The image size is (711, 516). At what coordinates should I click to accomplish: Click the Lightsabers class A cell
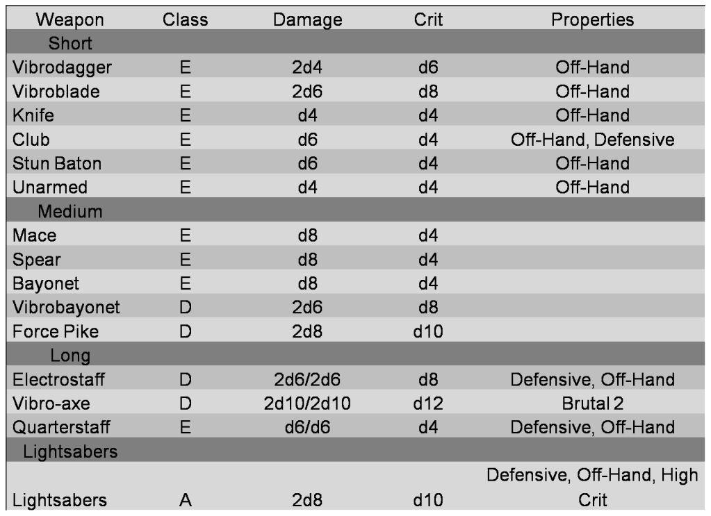185,500
